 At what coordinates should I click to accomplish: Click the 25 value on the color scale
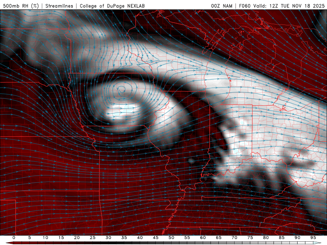coord(92,238)
